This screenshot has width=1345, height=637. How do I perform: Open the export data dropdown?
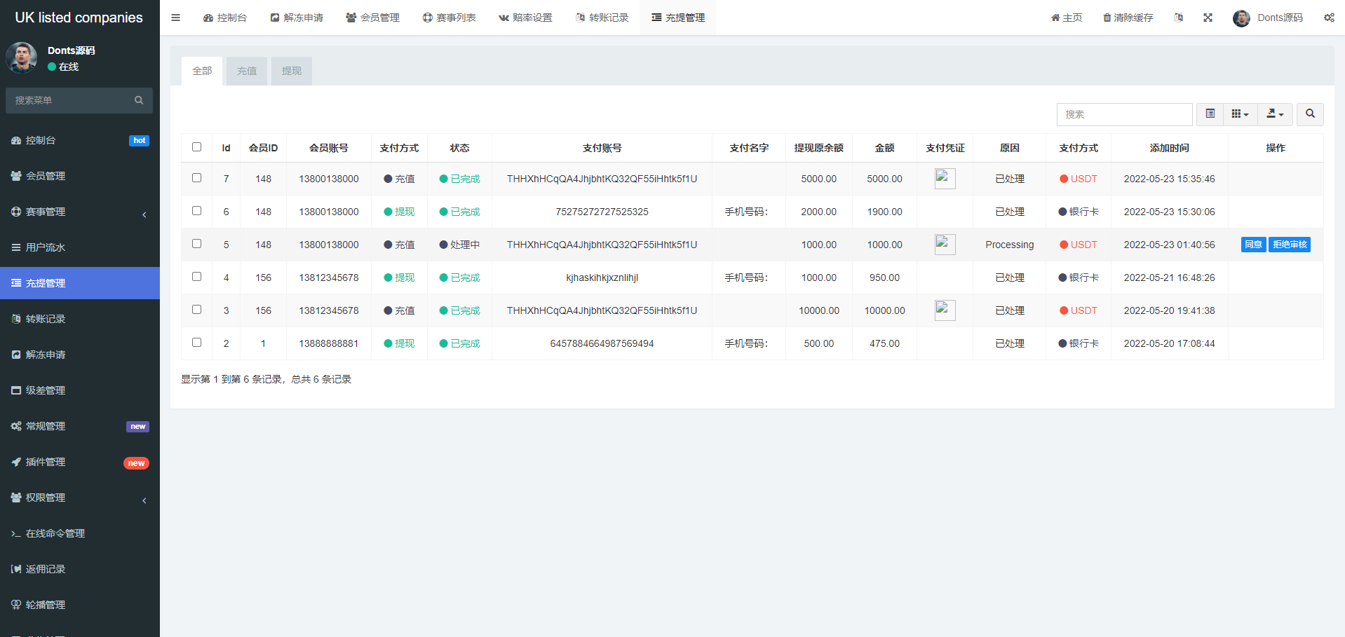[x=1275, y=114]
